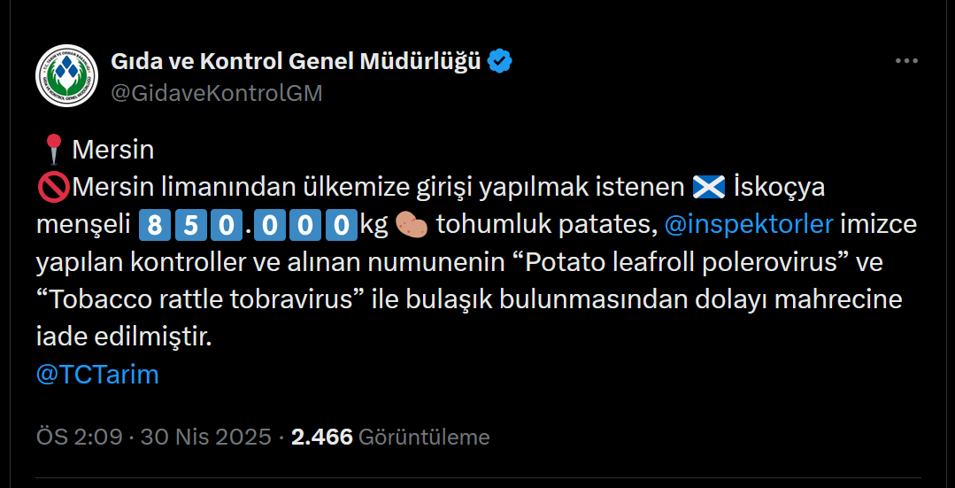Click the Mersin location text beside pin
This screenshot has height=488, width=955.
coord(112,150)
